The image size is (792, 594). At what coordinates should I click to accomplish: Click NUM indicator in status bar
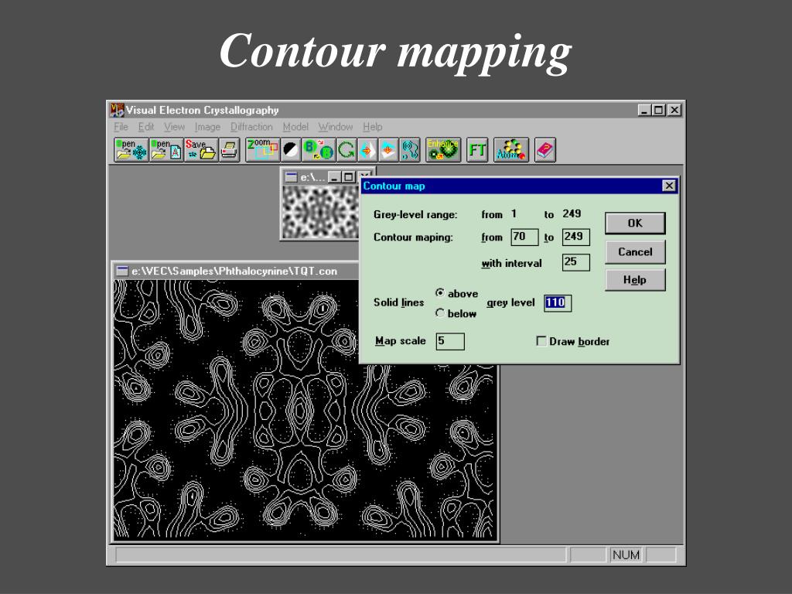(x=626, y=555)
